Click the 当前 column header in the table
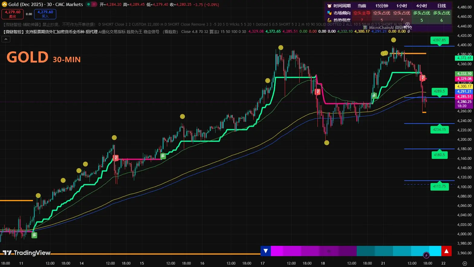This screenshot has width=474, height=267. 362,6
